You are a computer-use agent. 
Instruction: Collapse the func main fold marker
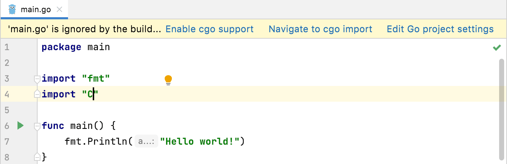tap(37, 126)
